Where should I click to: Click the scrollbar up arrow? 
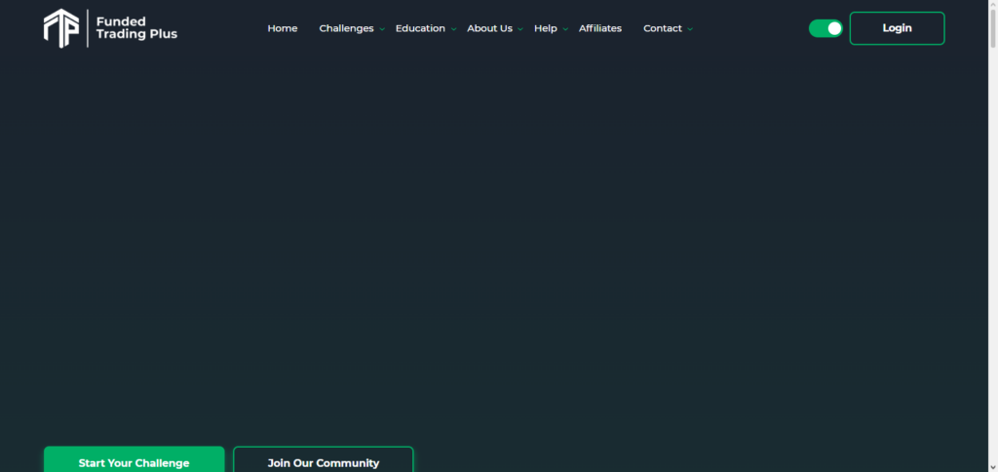pyautogui.click(x=992, y=5)
